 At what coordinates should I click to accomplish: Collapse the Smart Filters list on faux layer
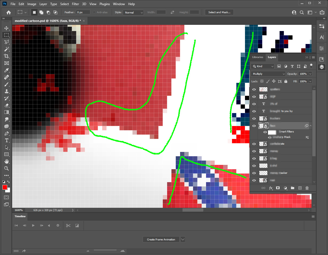311,125
